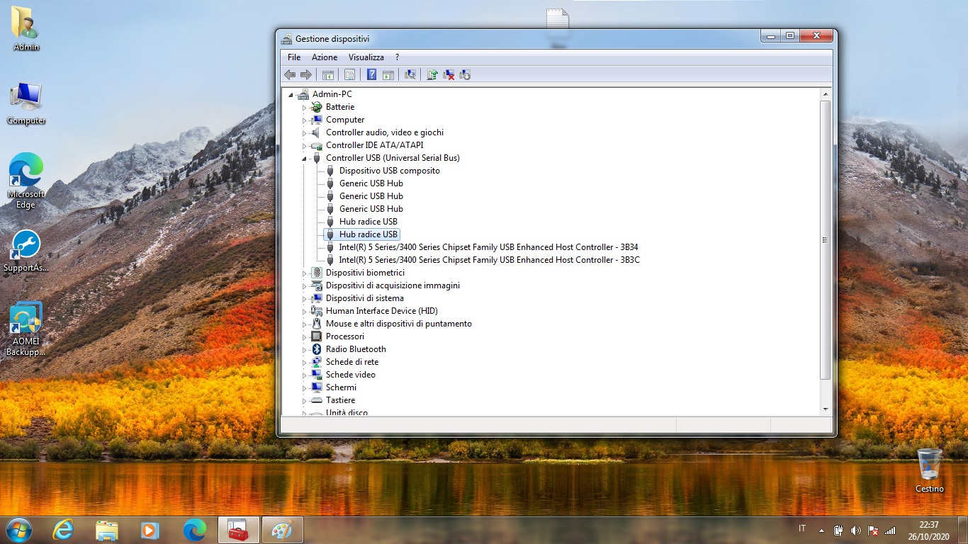Click the blue Help question mark icon
Image resolution: width=968 pixels, height=544 pixels.
coord(371,74)
